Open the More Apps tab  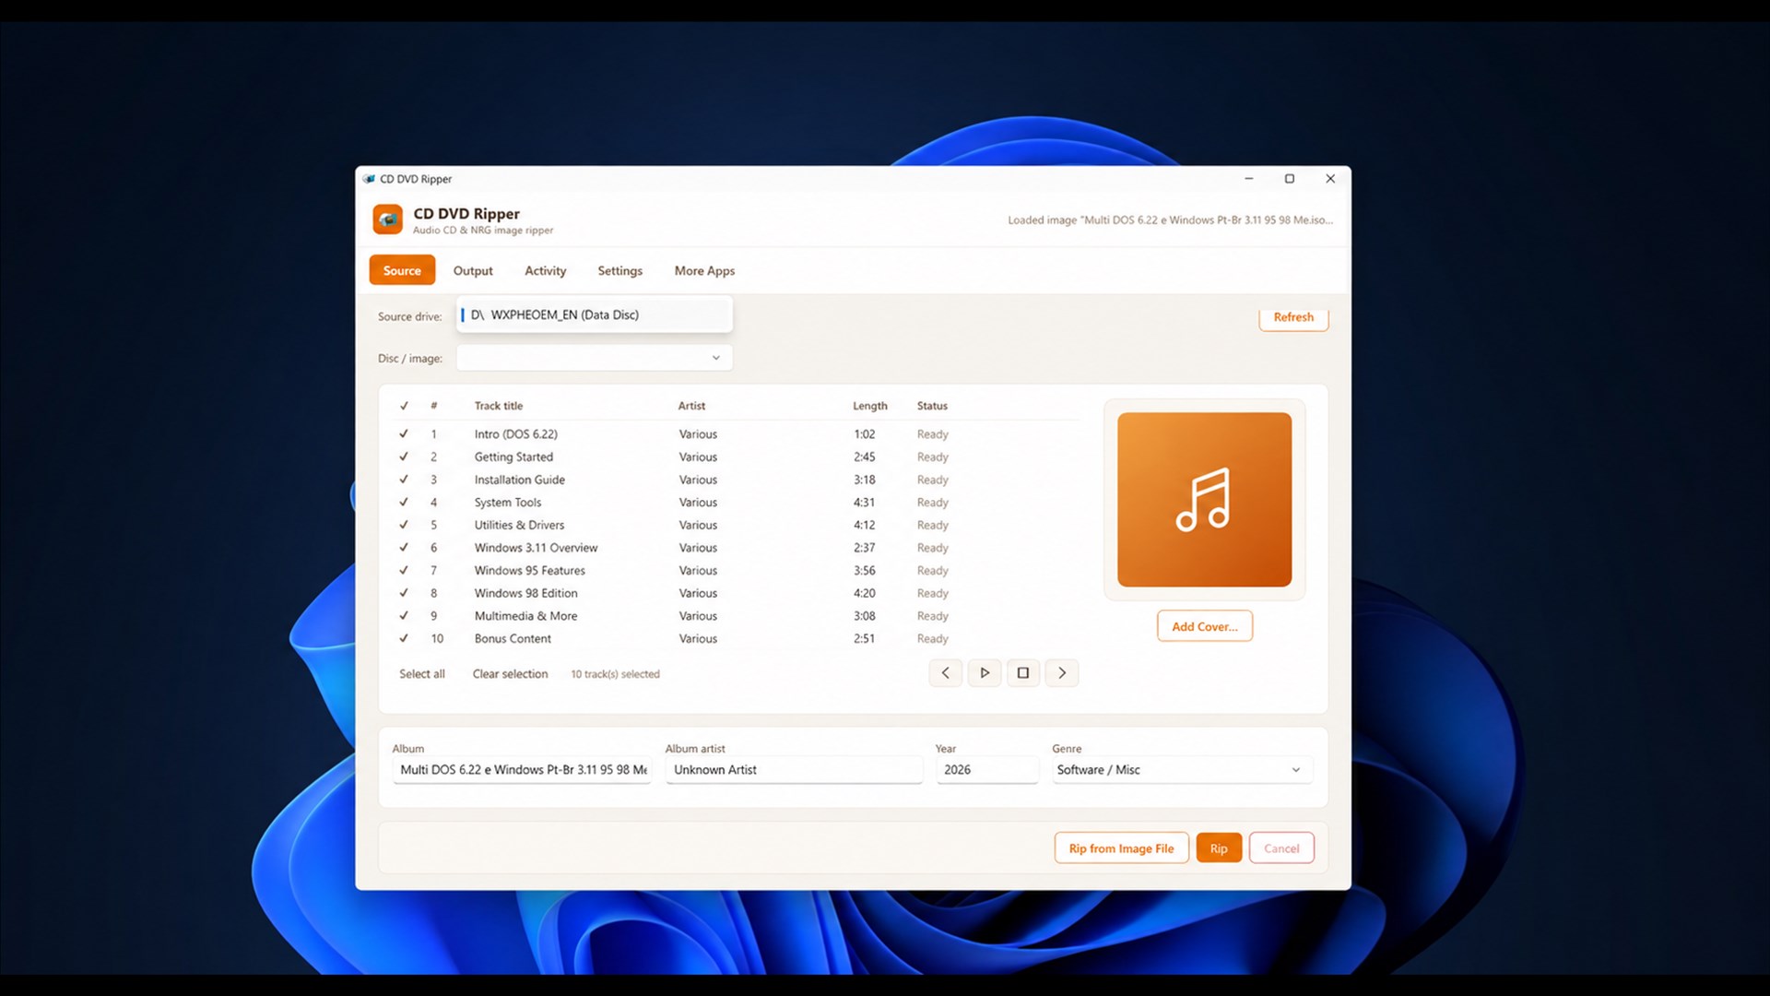click(x=704, y=270)
